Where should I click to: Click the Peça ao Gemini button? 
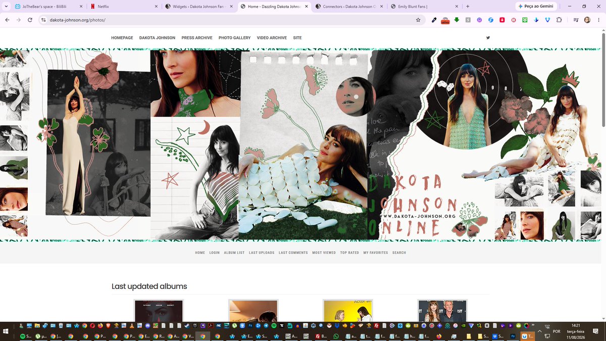(535, 7)
